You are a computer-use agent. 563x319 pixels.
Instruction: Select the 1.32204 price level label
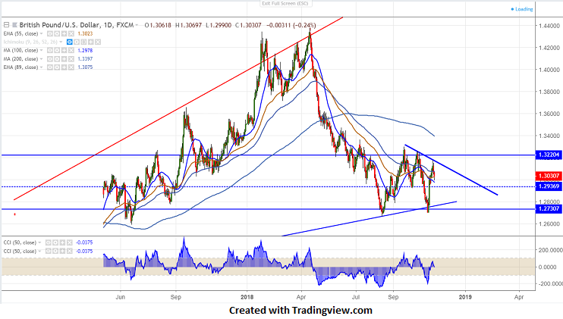[549, 155]
